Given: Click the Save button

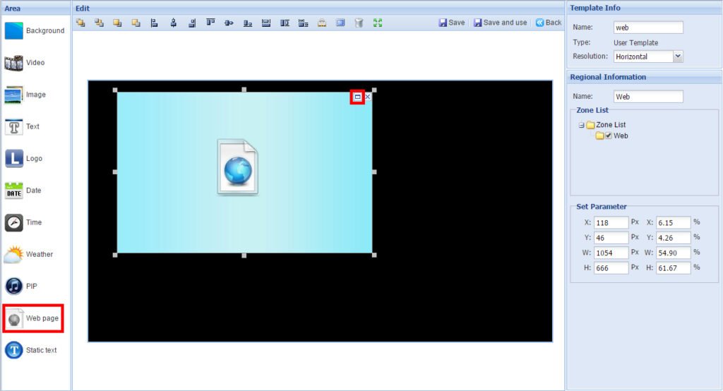Looking at the screenshot, I should pos(451,23).
